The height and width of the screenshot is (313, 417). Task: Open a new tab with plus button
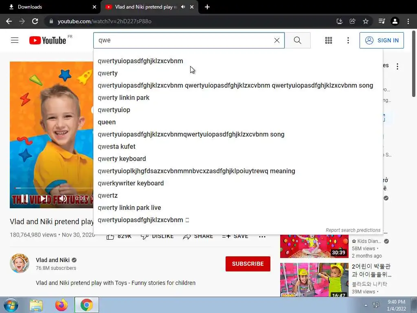pyautogui.click(x=207, y=7)
